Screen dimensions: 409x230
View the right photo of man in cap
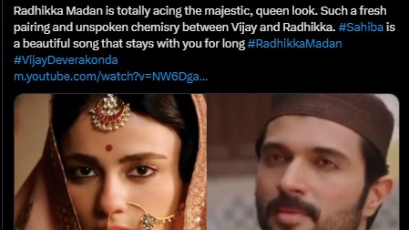click(303, 162)
